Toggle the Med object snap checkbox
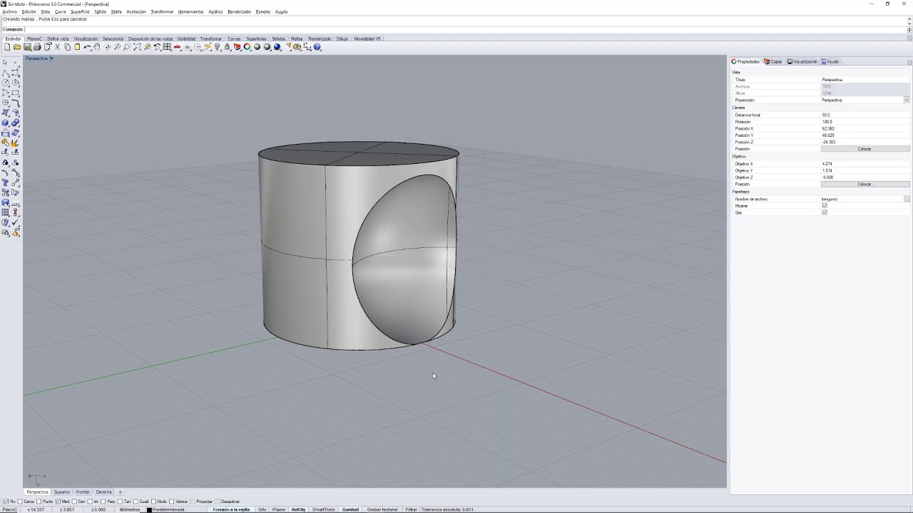Screen dimensions: 913x513 coord(58,502)
